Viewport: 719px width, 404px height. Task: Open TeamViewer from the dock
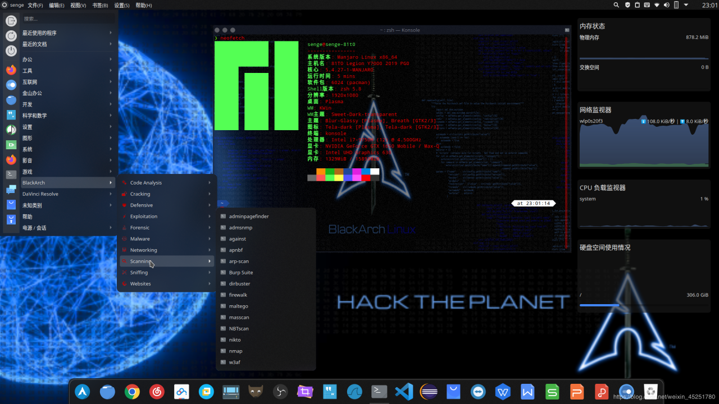click(478, 392)
